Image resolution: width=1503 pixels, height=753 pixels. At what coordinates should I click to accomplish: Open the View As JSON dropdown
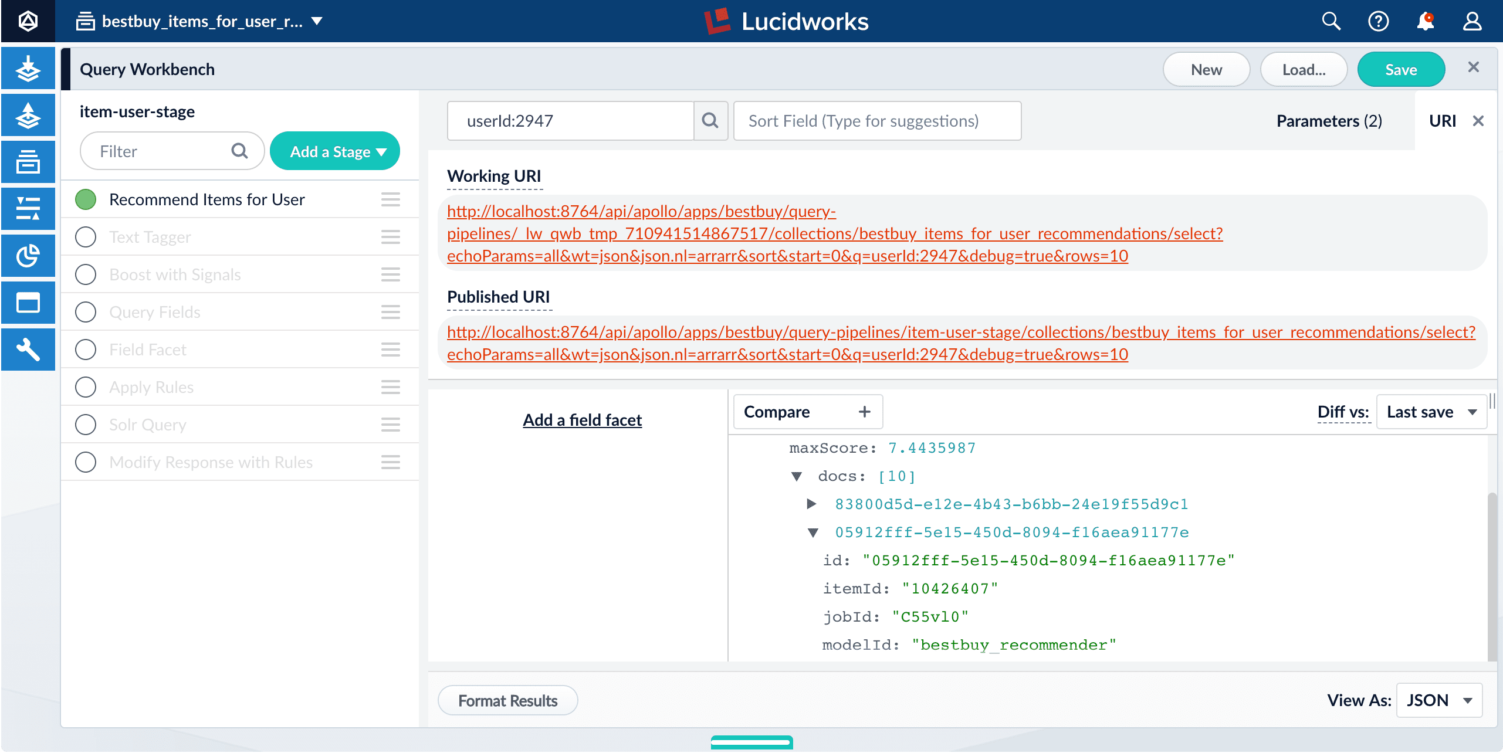[x=1439, y=700]
